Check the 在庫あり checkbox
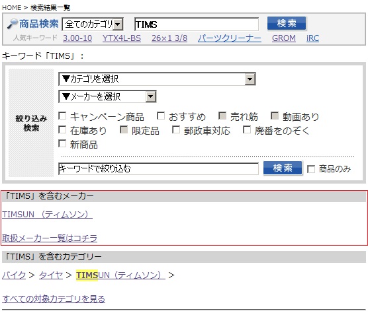This screenshot has width=368, height=317. coord(62,129)
